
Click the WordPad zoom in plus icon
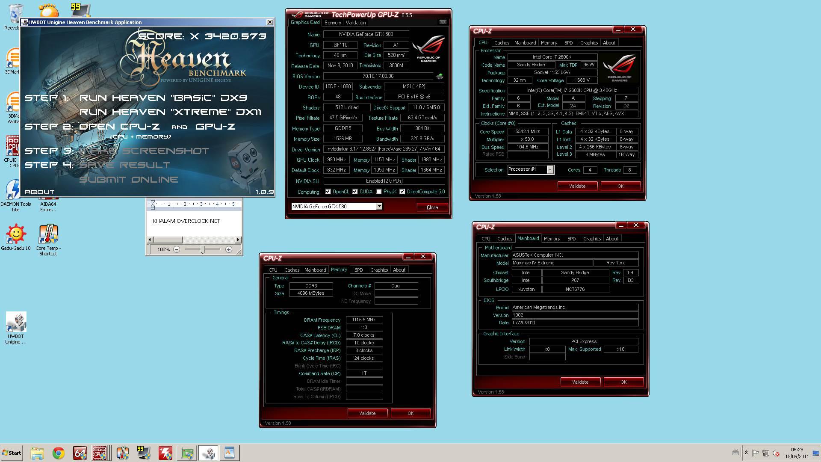[229, 249]
